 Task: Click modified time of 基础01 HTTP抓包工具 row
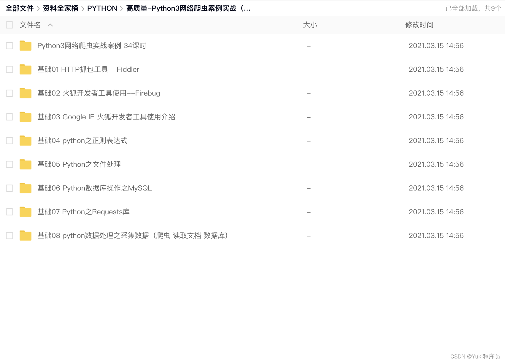(x=436, y=69)
